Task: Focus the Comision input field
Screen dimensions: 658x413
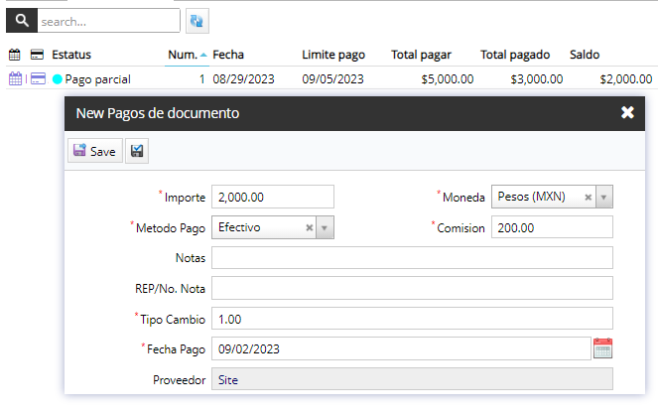Action: [552, 227]
